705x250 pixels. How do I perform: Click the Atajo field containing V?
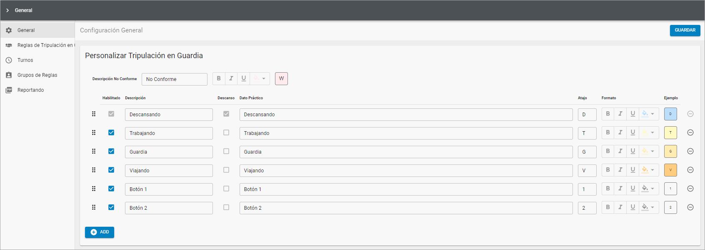coord(587,171)
